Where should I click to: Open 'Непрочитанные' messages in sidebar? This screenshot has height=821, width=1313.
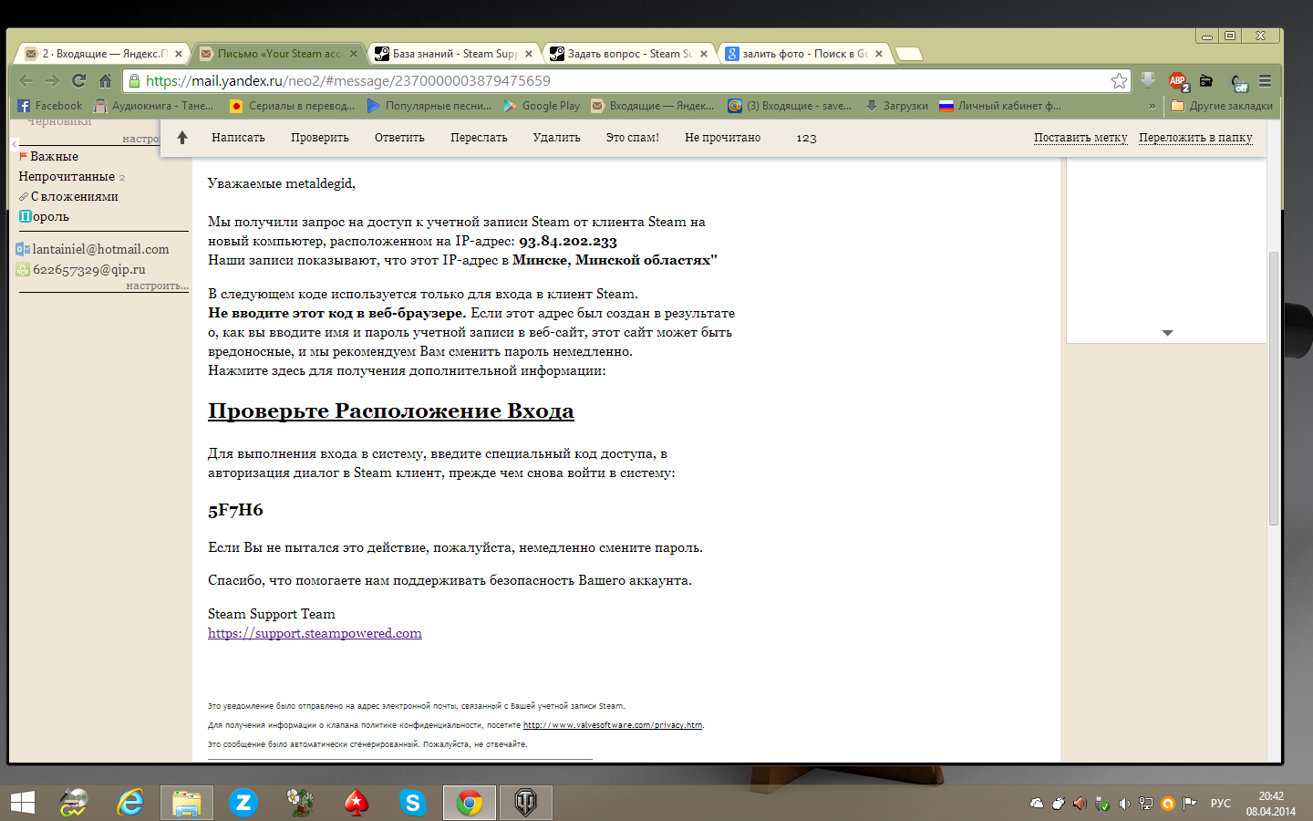point(67,177)
